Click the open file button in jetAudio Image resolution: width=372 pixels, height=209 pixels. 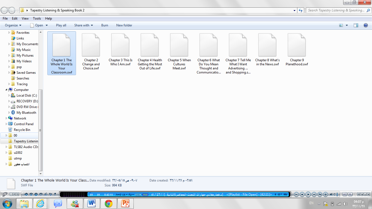320,194
